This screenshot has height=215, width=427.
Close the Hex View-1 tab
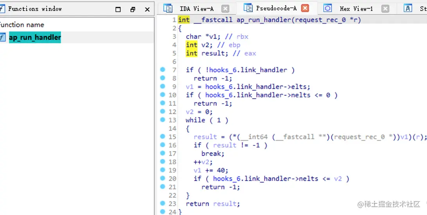385,9
